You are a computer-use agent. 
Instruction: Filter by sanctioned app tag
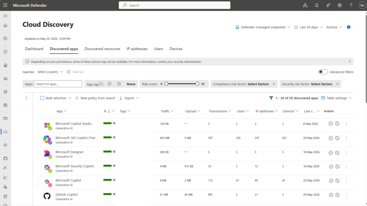pyautogui.click(x=110, y=84)
